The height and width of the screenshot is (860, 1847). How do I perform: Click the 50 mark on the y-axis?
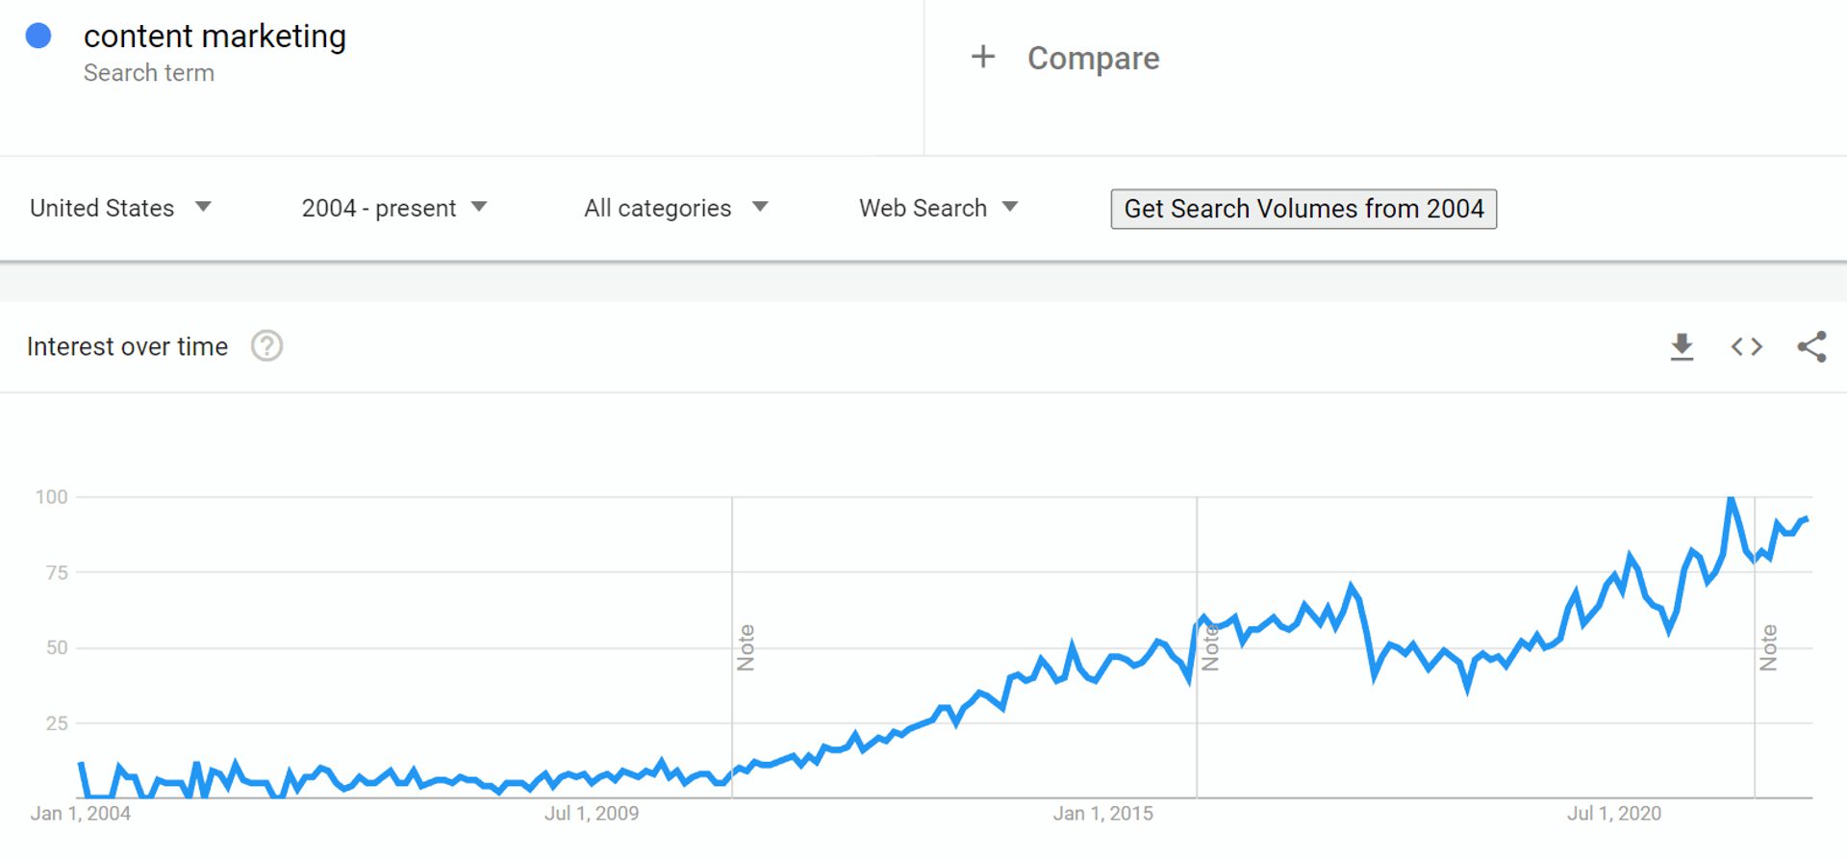click(x=58, y=648)
